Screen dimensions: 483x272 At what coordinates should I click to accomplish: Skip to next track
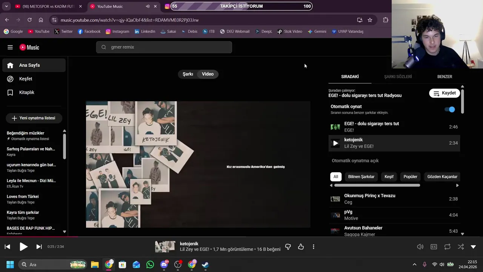pyautogui.click(x=39, y=247)
